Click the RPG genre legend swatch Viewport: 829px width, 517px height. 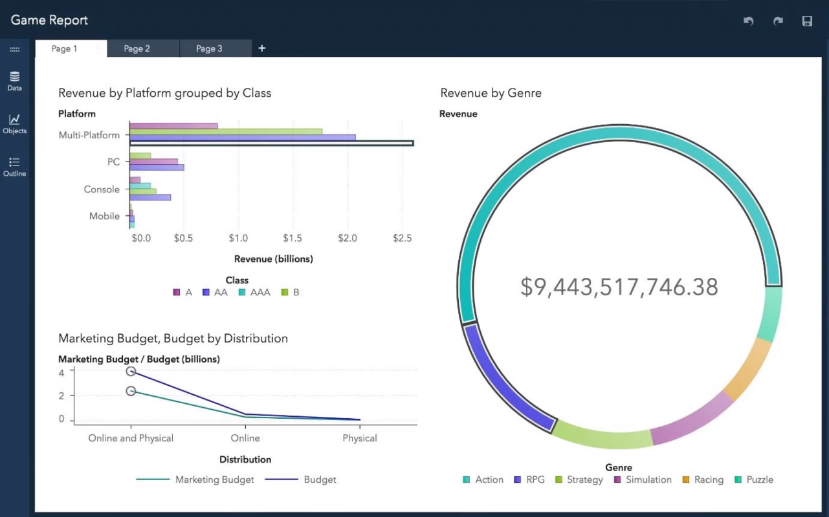point(517,480)
